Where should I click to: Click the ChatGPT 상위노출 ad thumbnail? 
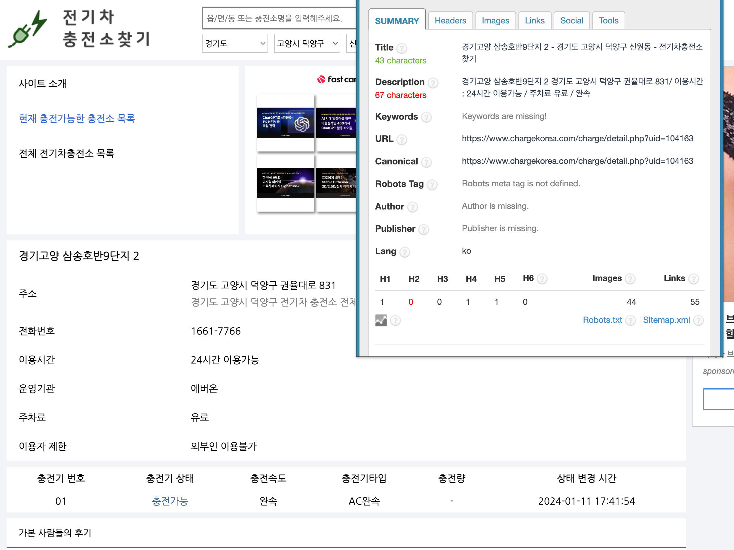(285, 122)
